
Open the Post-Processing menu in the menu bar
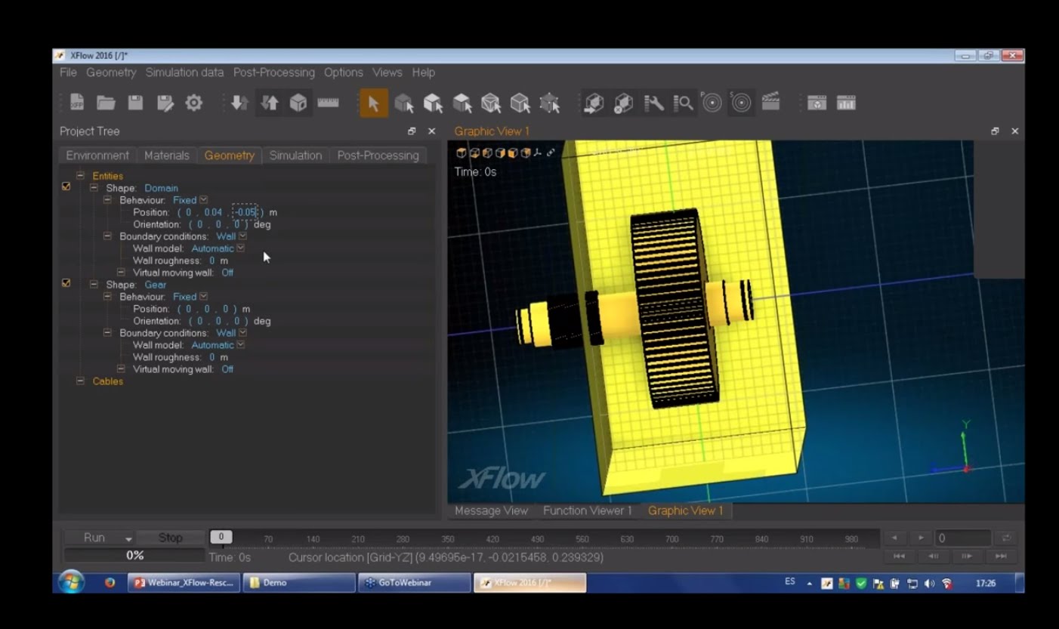point(273,72)
